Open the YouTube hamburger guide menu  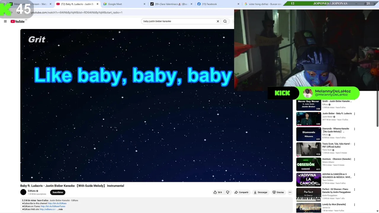tap(5, 21)
